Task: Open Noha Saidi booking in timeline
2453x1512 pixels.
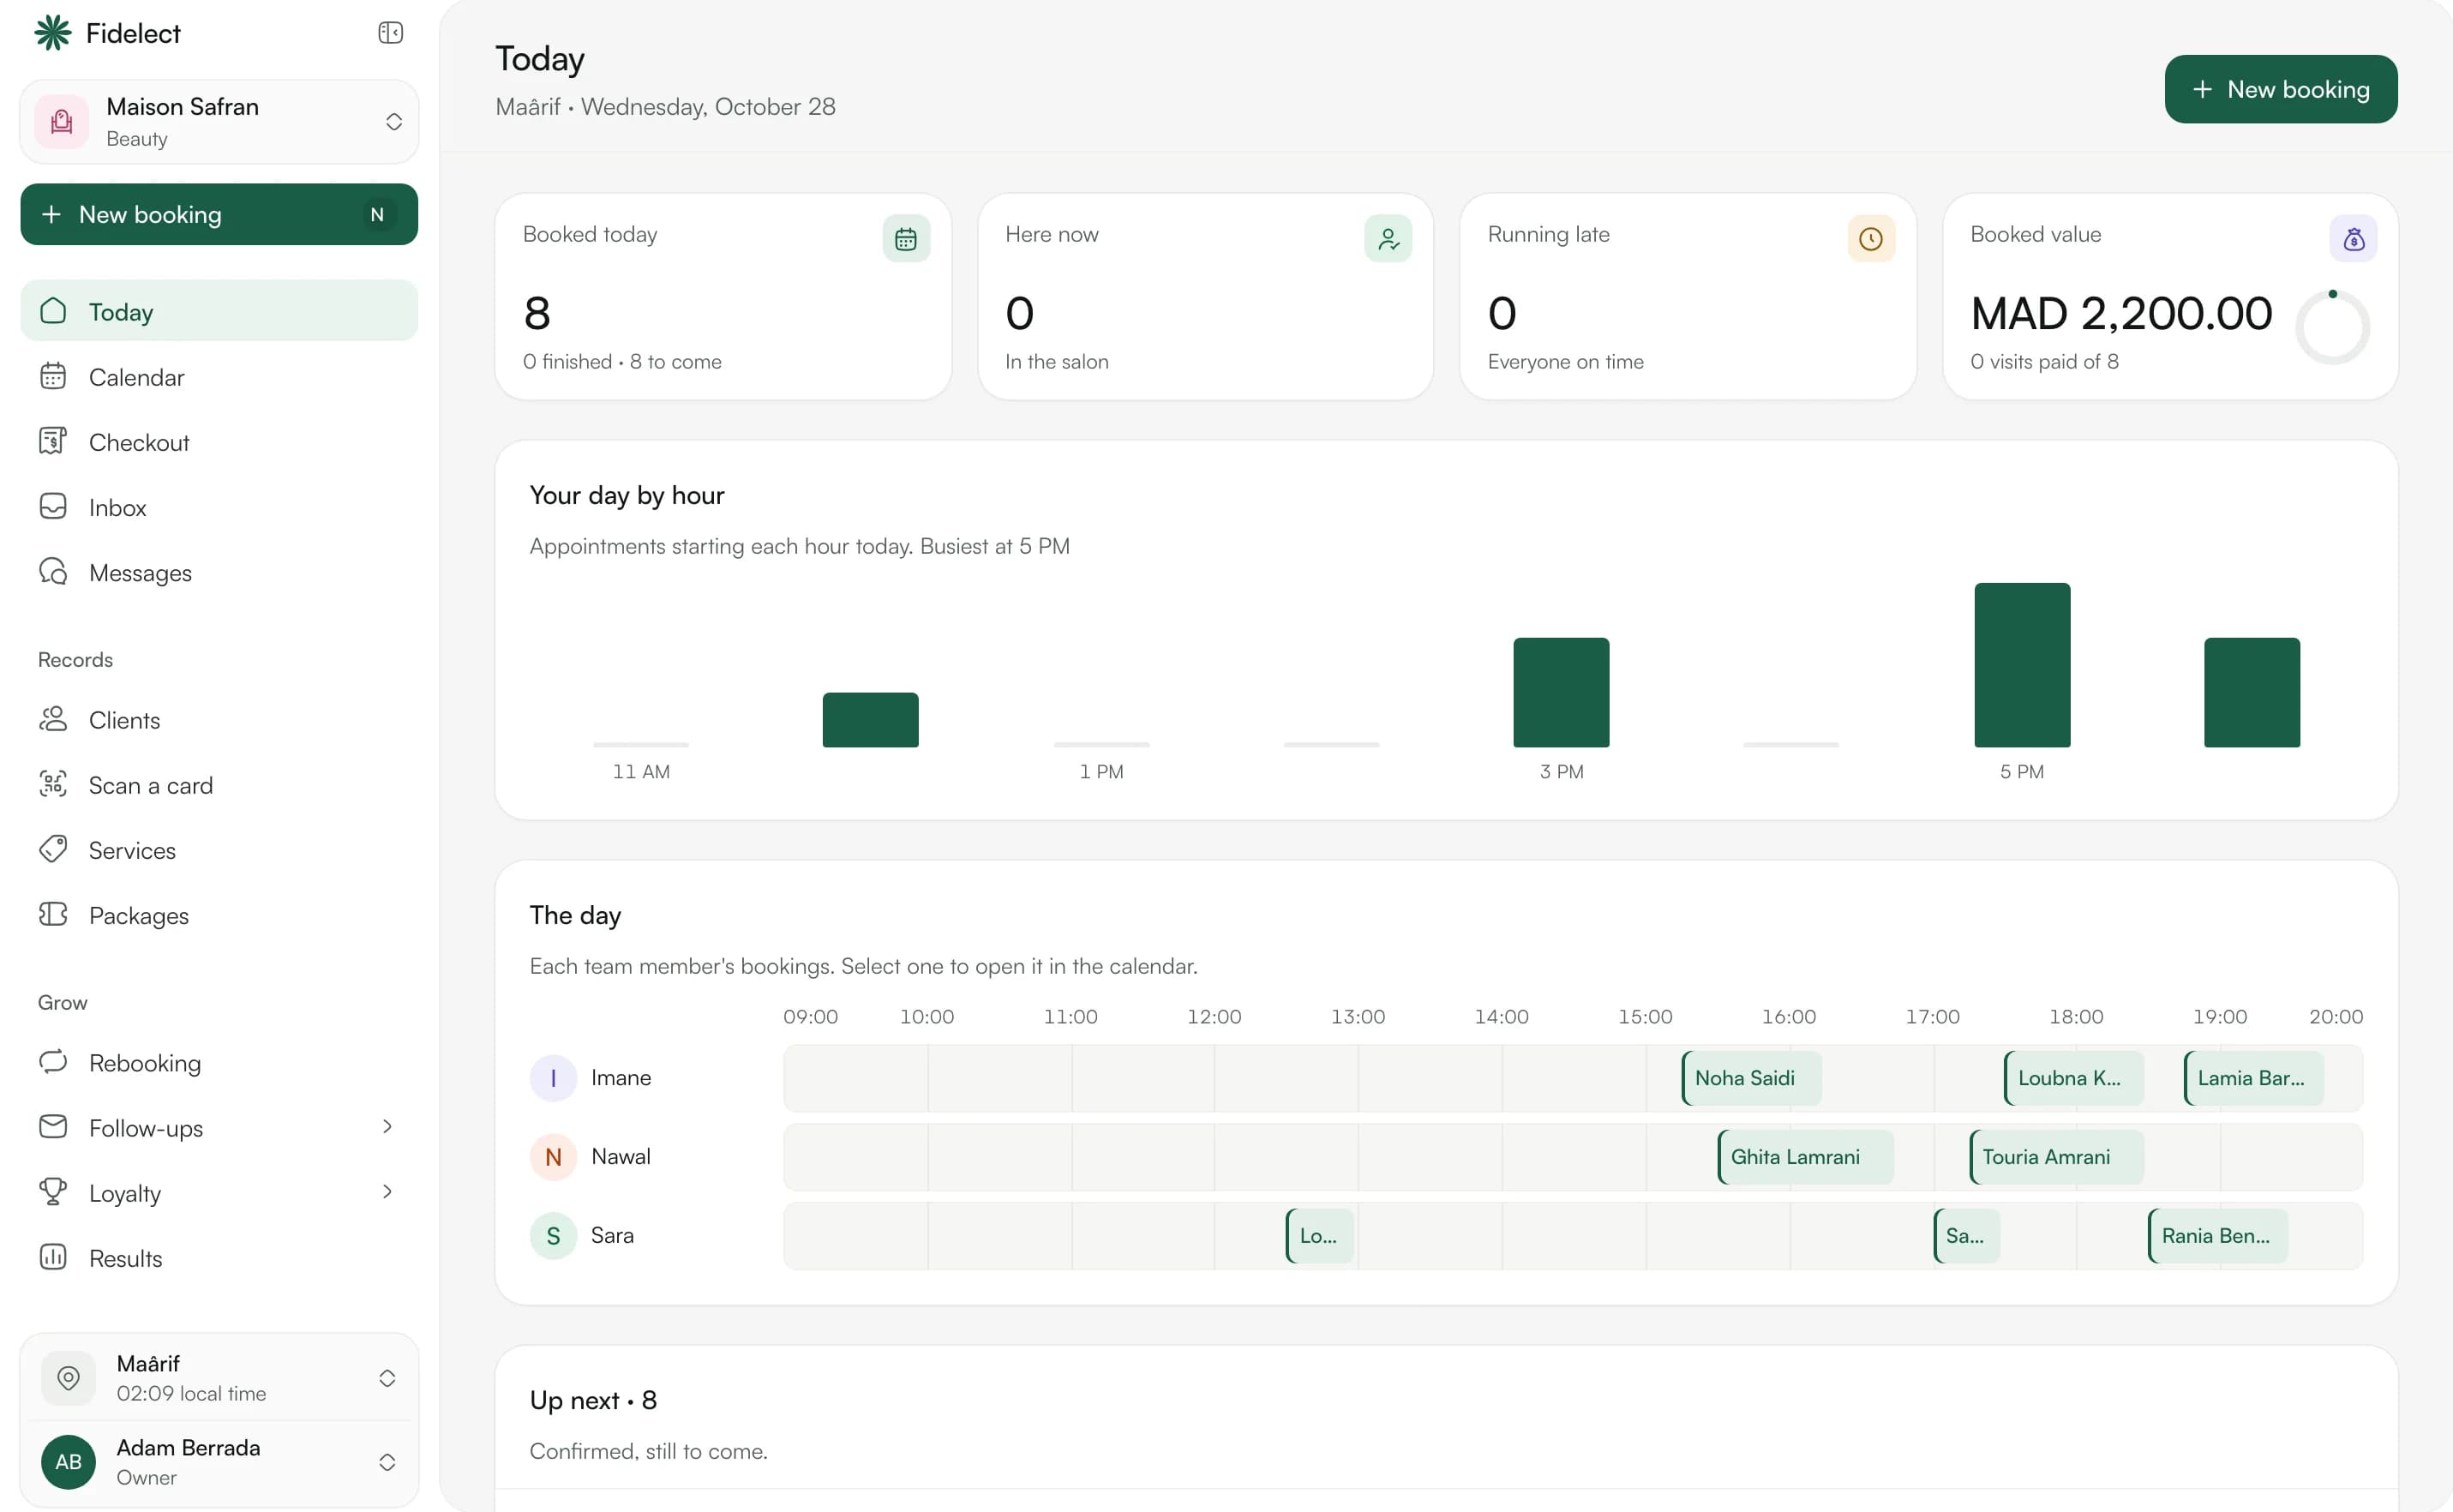Action: click(x=1751, y=1078)
